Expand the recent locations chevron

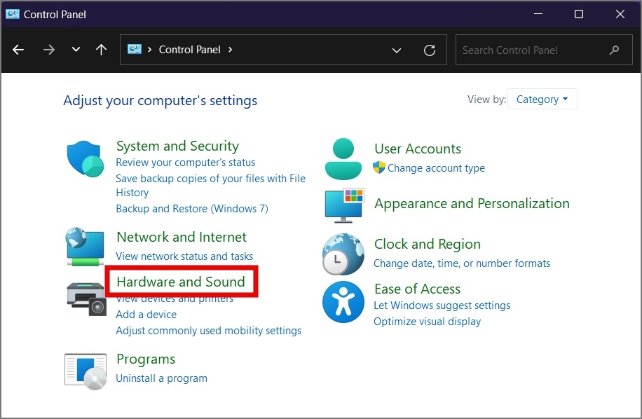point(76,50)
